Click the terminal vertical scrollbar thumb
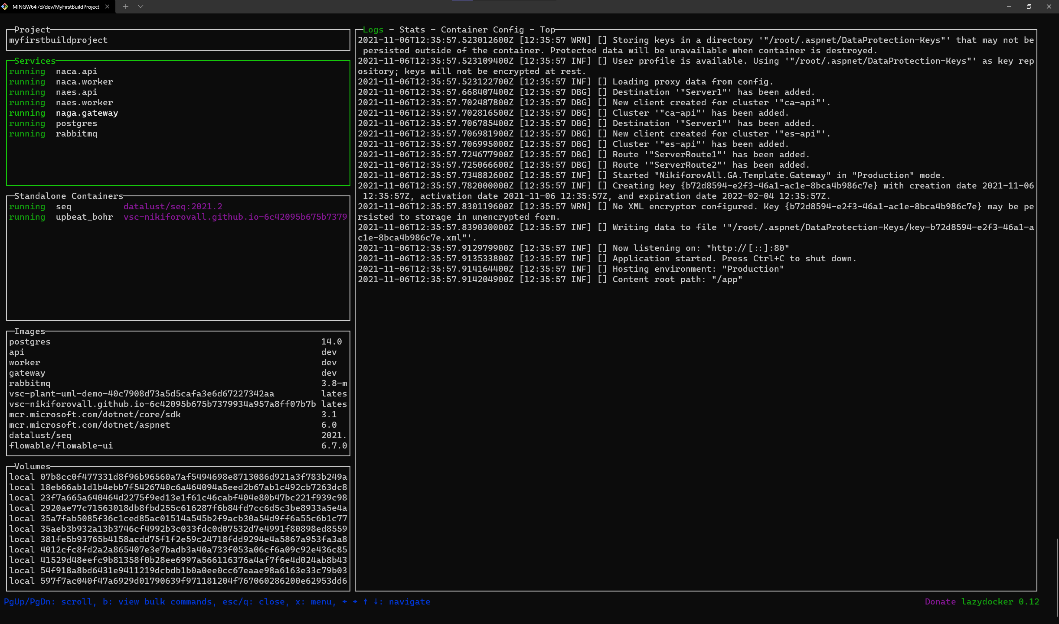Screen dimensions: 1059x624 (x=1057, y=578)
